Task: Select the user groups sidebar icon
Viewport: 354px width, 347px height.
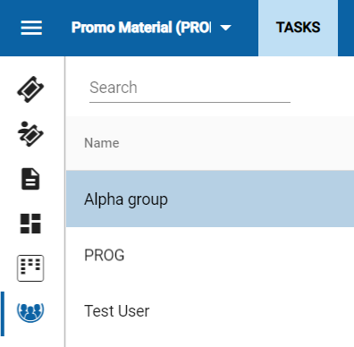Action: tap(30, 312)
